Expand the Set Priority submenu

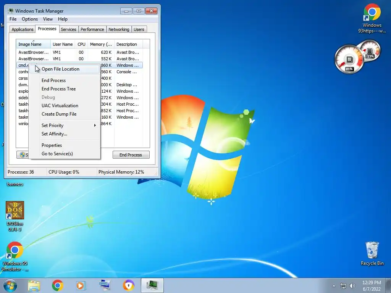pos(64,126)
